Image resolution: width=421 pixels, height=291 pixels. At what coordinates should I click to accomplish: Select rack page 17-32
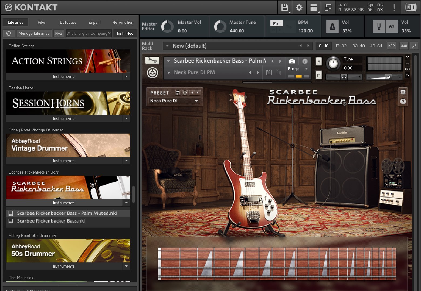(x=341, y=46)
